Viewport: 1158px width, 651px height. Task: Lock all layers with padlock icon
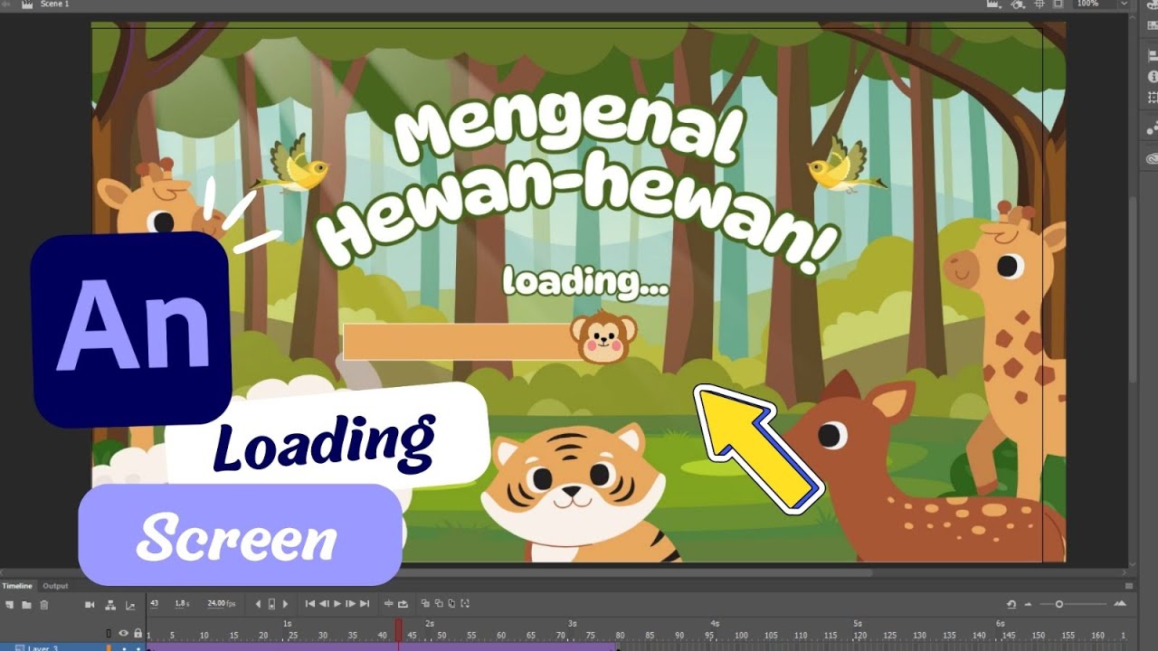coord(138,633)
